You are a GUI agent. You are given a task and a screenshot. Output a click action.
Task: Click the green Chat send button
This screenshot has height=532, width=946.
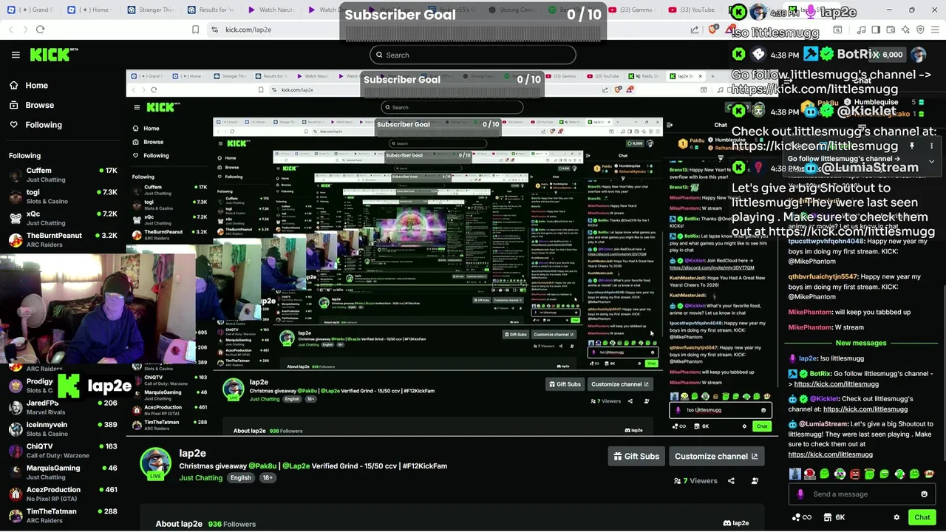[922, 517]
